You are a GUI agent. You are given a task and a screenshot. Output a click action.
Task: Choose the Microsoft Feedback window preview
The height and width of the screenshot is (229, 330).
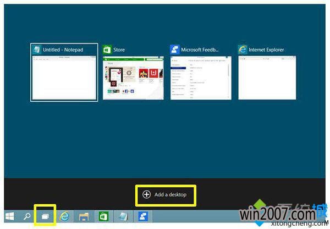pos(200,77)
